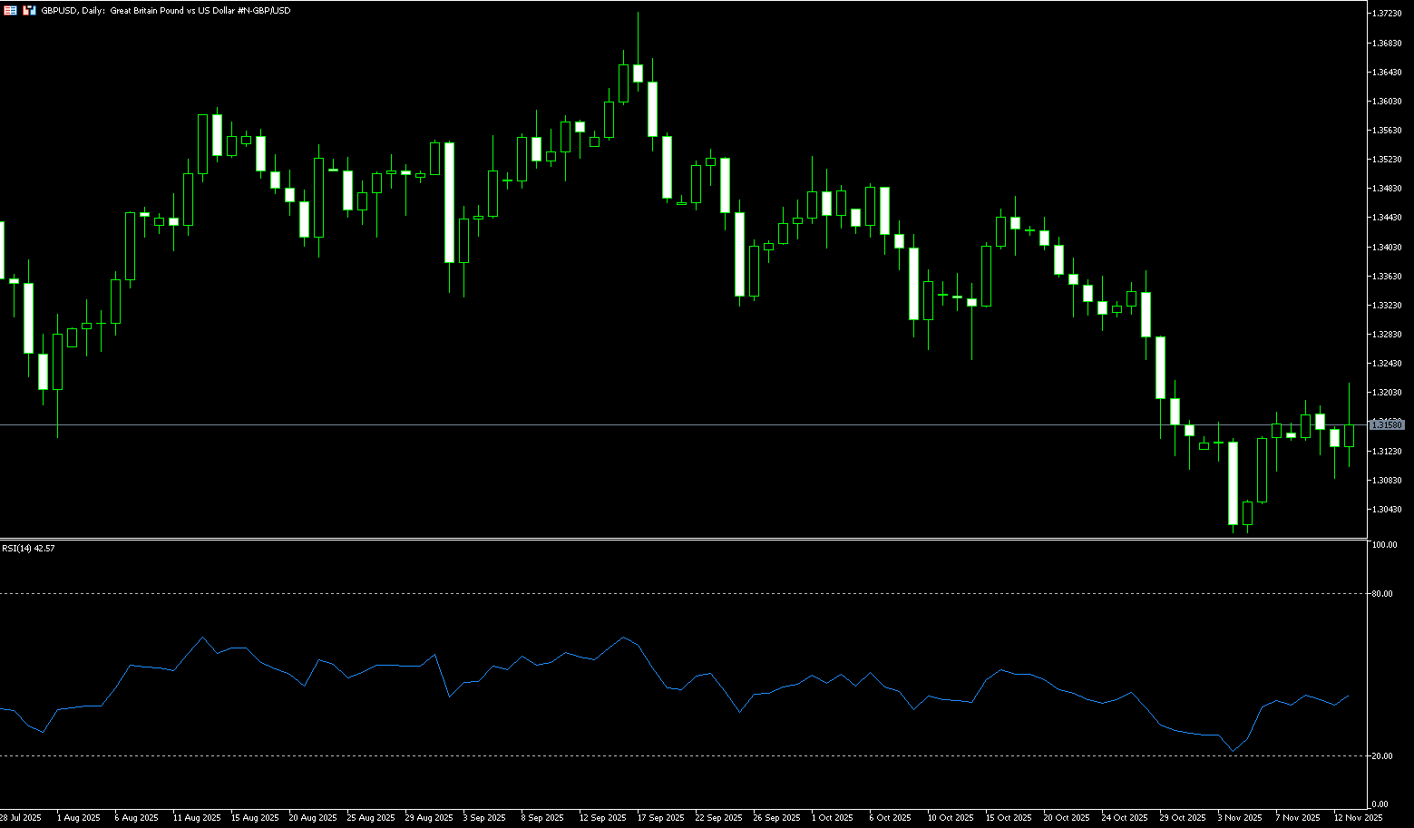Click the 28 Jul 2025 date label

tap(20, 818)
